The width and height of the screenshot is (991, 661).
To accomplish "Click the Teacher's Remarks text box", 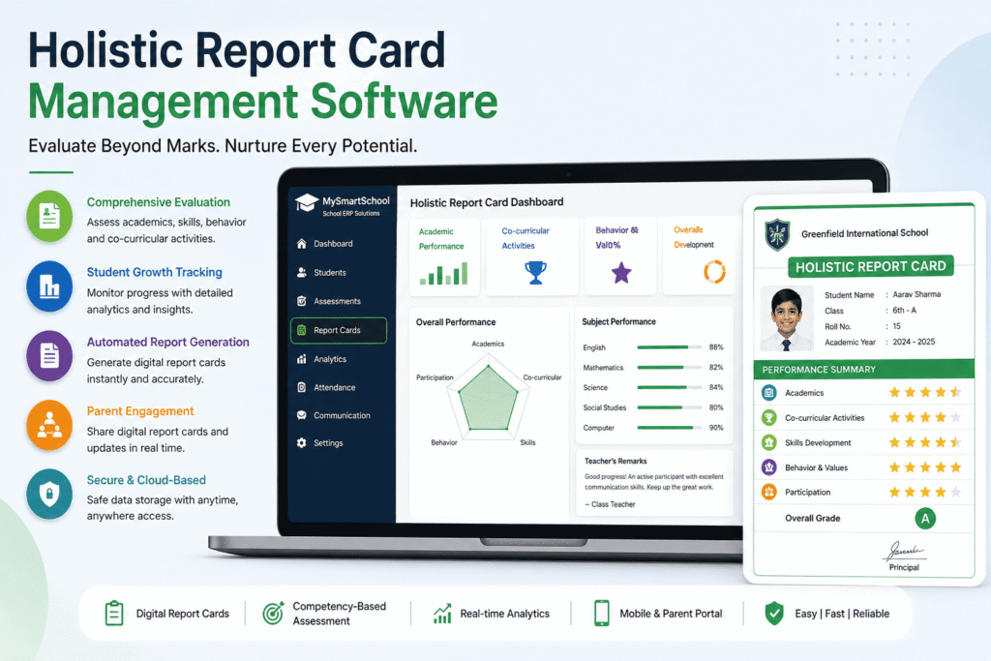I will pos(654,483).
